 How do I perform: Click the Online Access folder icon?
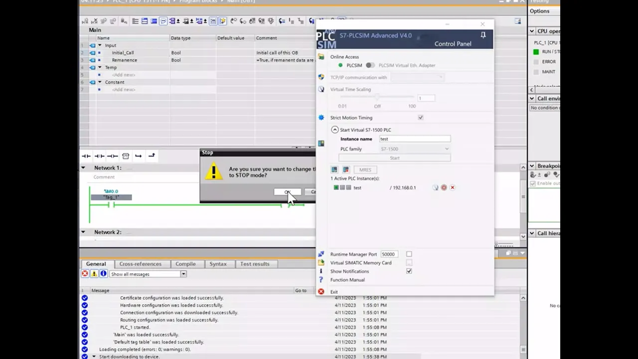coord(321,57)
